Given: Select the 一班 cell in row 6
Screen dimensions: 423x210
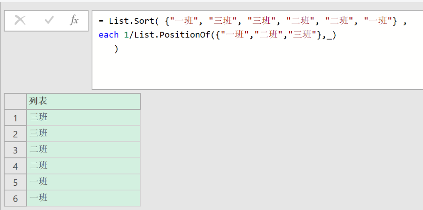Looking at the screenshot, I should (x=83, y=198).
